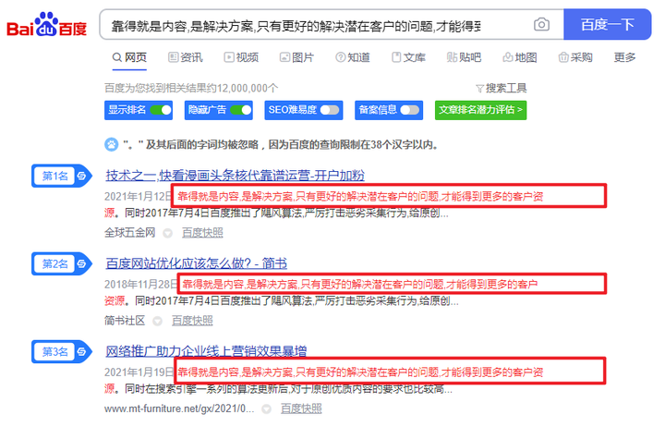Image resolution: width=665 pixels, height=427 pixels.
Task: Switch to the 视频 tab
Action: click(241, 57)
